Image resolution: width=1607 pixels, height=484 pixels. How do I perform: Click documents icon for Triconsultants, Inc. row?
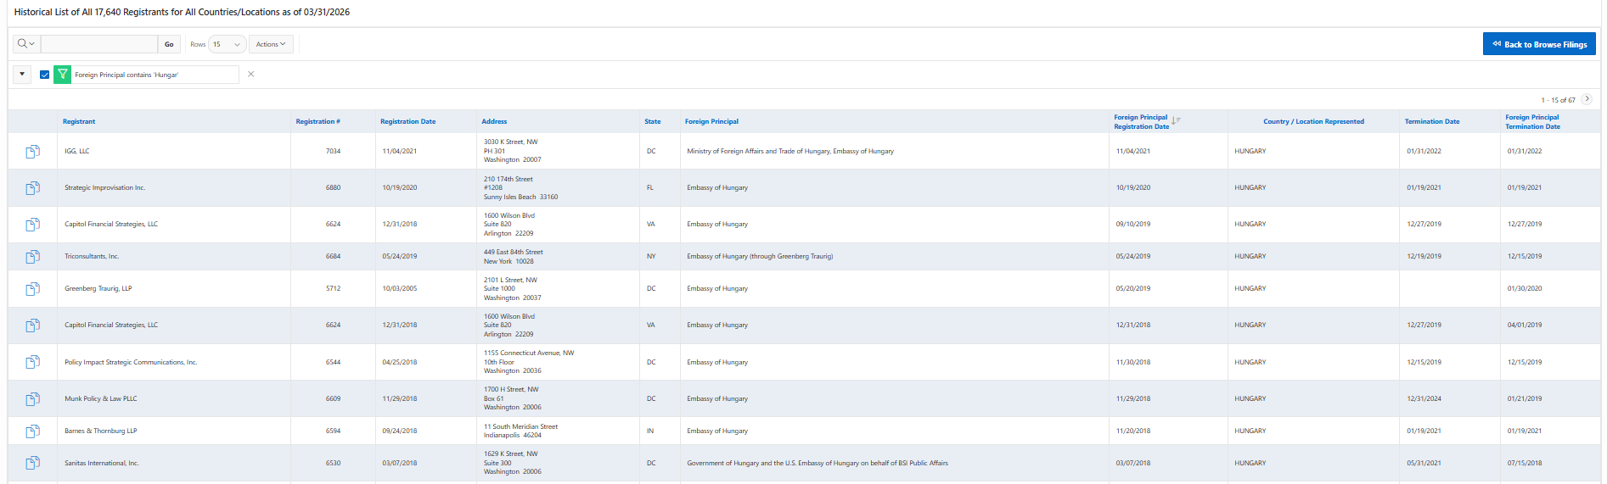(x=32, y=257)
